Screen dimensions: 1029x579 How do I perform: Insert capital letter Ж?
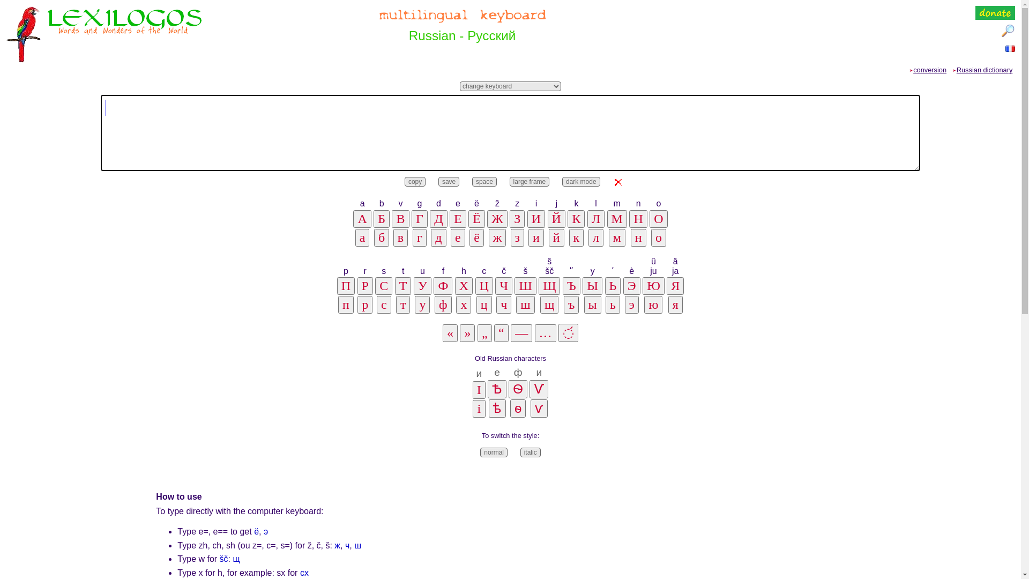tap(497, 219)
